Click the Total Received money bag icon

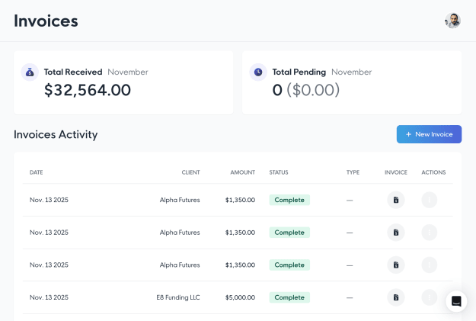(30, 72)
